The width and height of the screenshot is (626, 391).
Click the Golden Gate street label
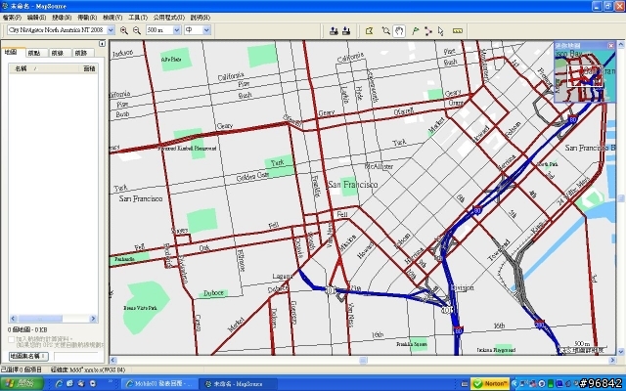(x=252, y=176)
